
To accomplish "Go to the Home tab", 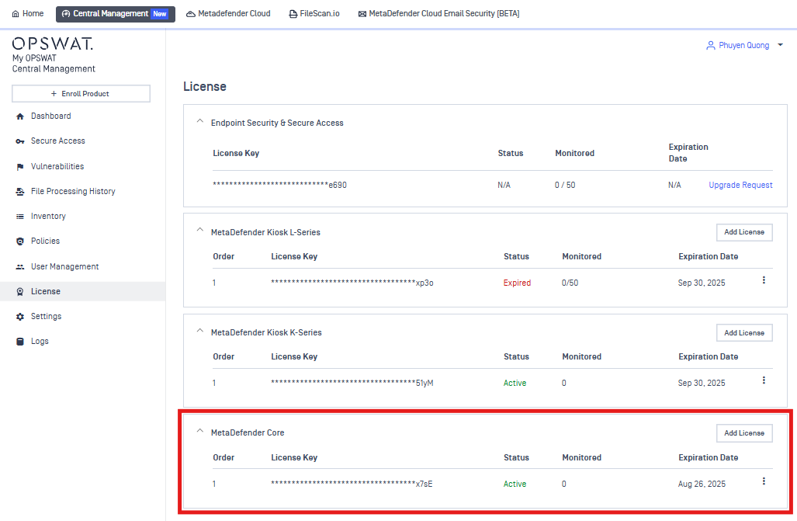I will pyautogui.click(x=27, y=14).
